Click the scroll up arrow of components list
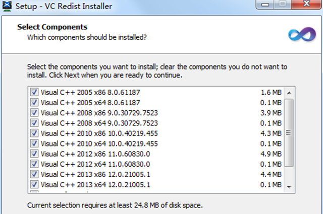 (x=289, y=93)
